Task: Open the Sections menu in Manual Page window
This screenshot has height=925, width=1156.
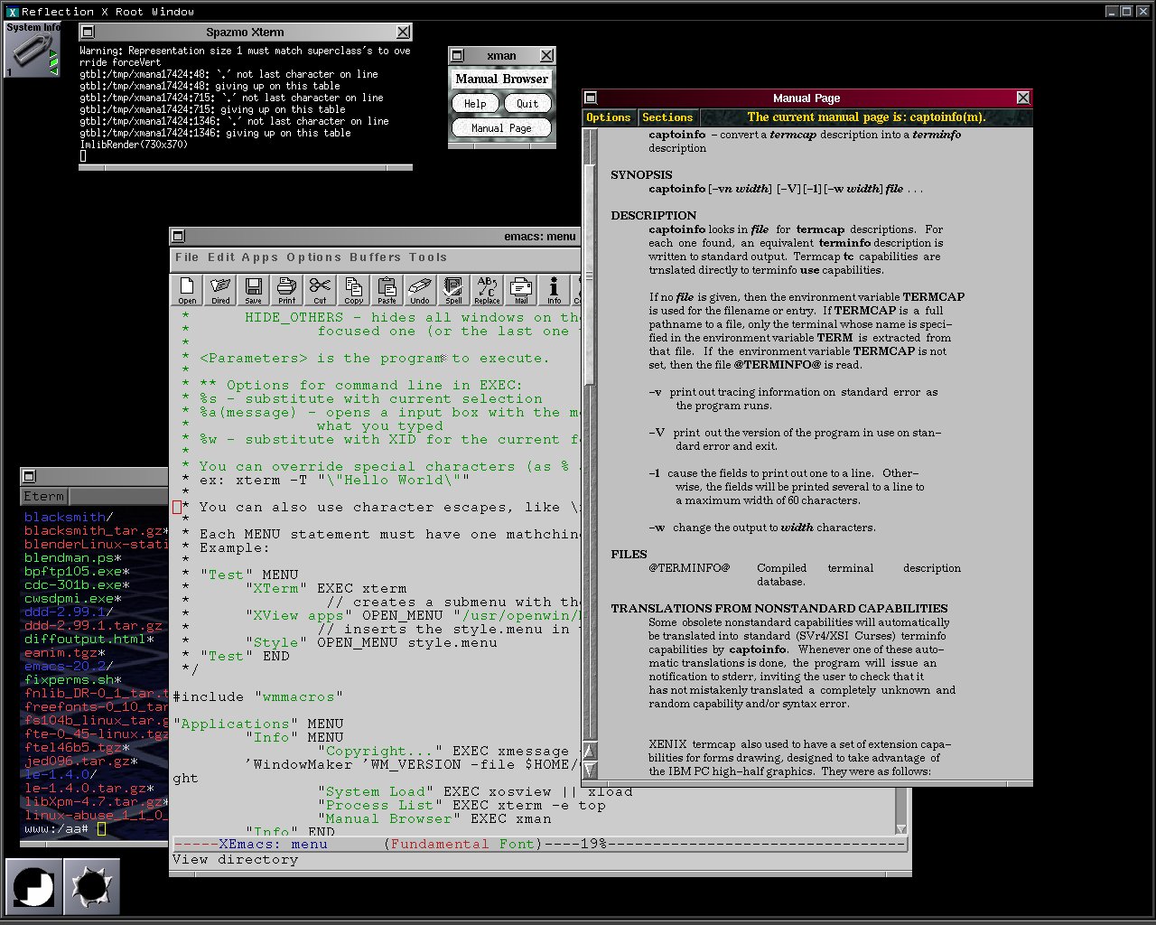Action: tap(667, 117)
